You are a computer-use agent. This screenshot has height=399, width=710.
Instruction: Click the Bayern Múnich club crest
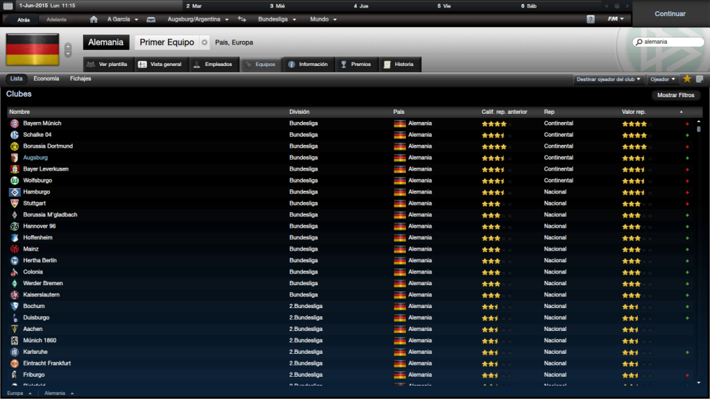point(15,124)
